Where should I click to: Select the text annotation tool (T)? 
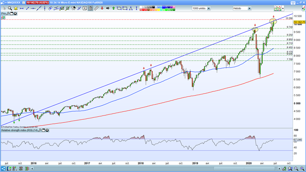[x=85, y=9]
